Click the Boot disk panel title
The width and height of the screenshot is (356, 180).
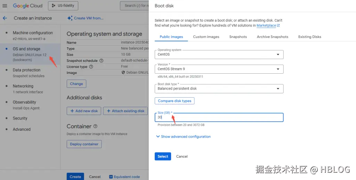164,6
